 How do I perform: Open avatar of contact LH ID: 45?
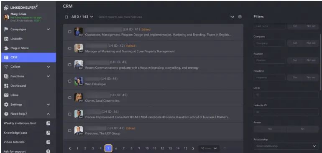[x=79, y=98]
